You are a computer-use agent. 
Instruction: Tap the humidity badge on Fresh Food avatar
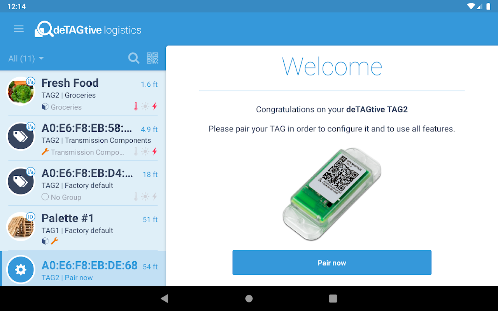(x=30, y=81)
